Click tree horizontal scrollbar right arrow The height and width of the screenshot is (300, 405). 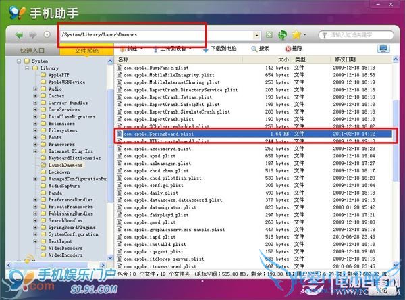tap(103, 265)
